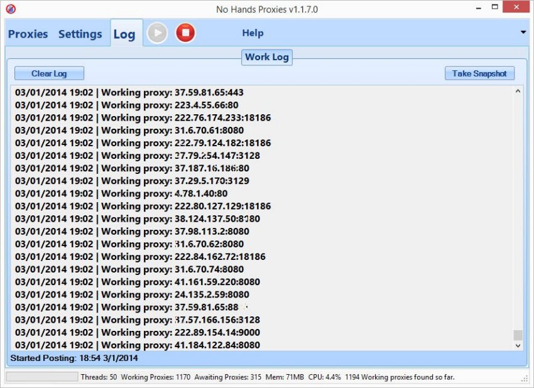
Task: Close the No Hands Proxies window
Action: click(x=516, y=7)
